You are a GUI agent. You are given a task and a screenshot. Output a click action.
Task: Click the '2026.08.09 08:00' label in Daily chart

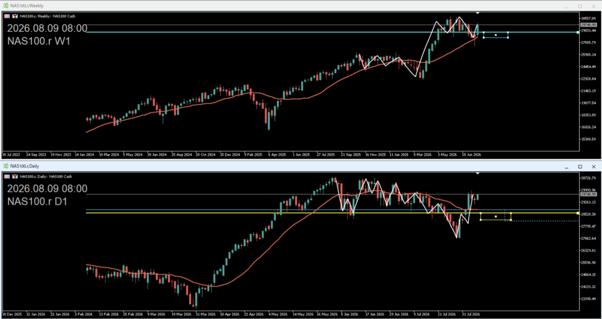(47, 188)
